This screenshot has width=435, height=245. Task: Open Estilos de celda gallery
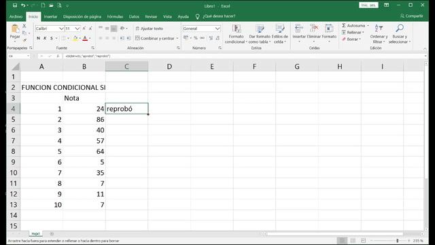tap(279, 34)
